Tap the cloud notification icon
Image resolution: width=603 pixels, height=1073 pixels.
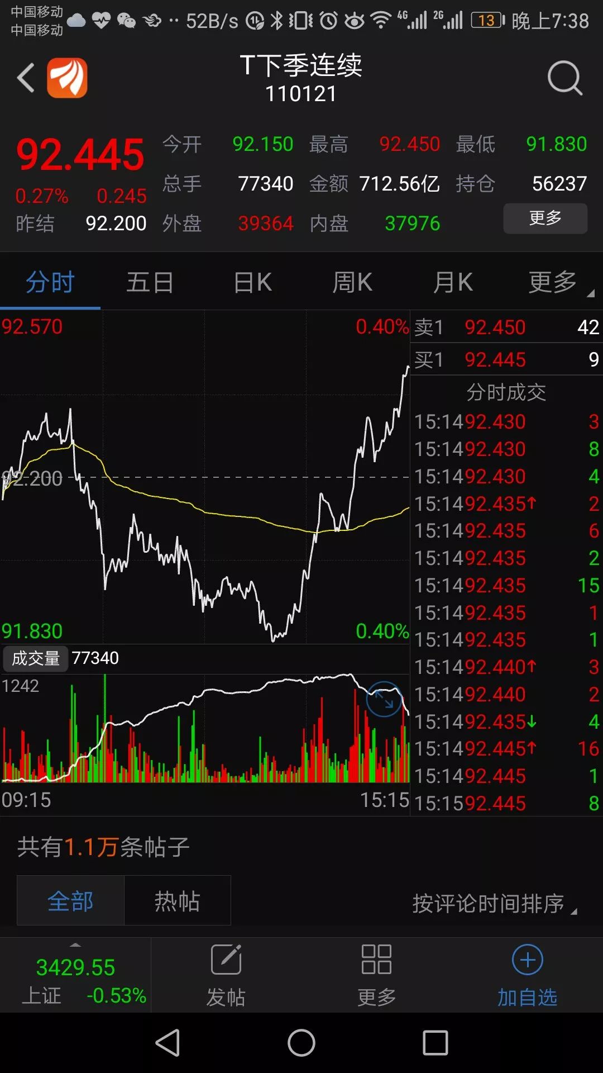[x=76, y=21]
